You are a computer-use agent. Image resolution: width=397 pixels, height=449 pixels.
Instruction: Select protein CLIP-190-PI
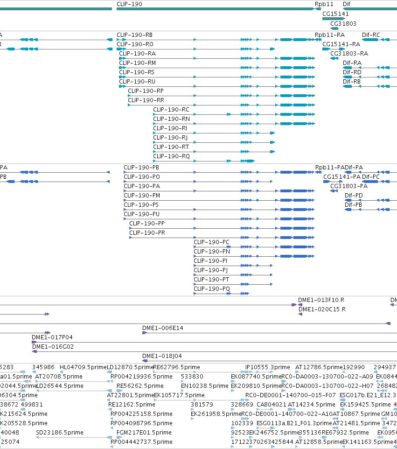point(210,261)
